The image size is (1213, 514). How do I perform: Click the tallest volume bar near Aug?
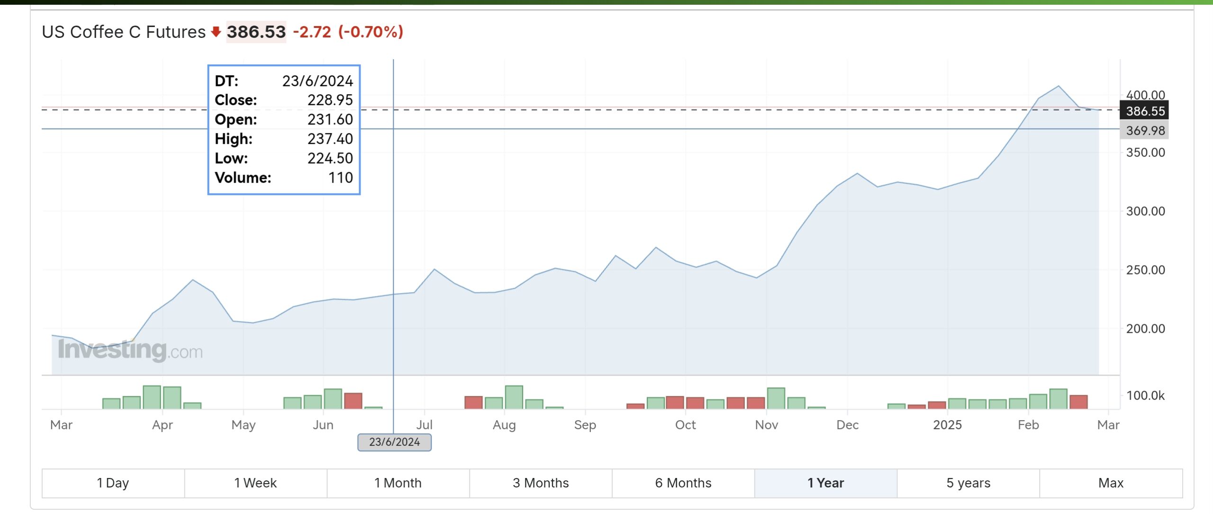click(514, 397)
